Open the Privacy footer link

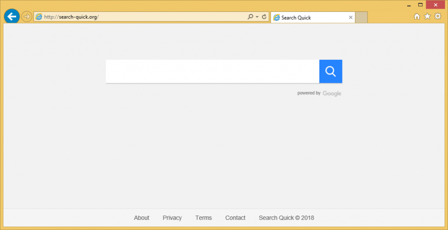172,218
